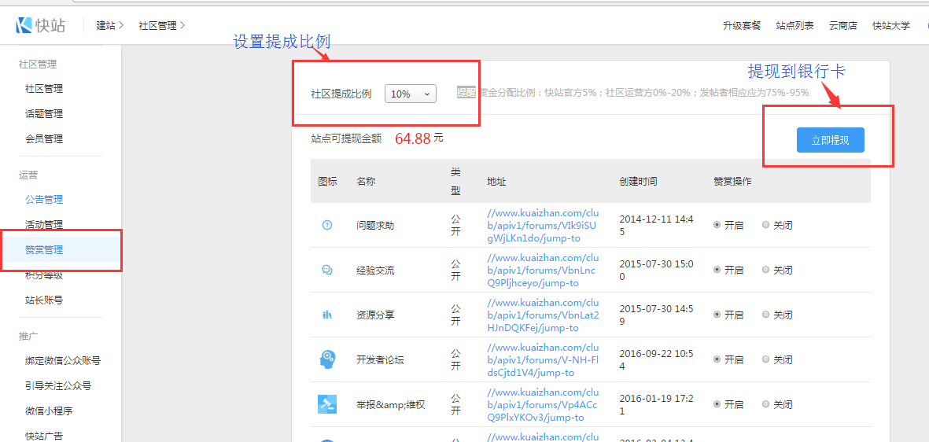Open the 社区提成比例 10% dropdown
Screen dimensions: 929x442
click(410, 94)
